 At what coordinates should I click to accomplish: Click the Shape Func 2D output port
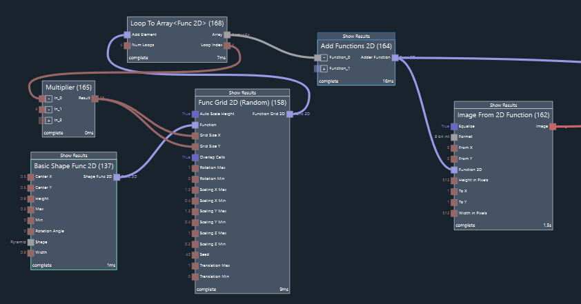click(117, 177)
